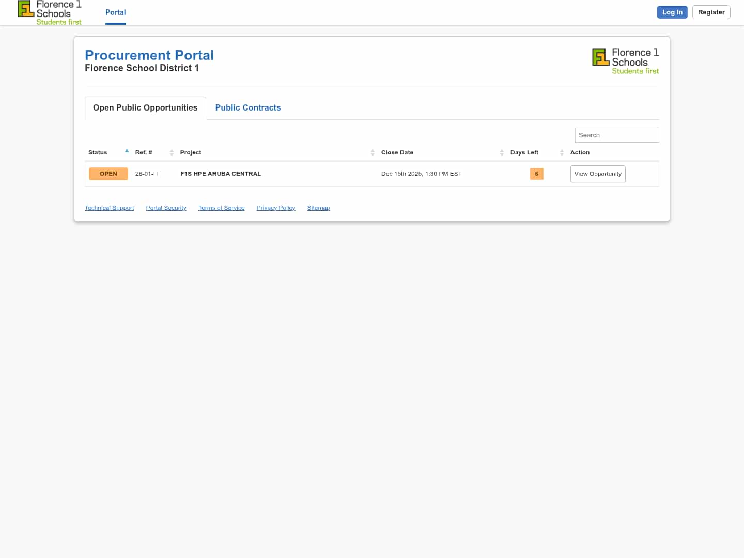
Task: Click the ascending sort arrow on Status column
Action: [127, 150]
